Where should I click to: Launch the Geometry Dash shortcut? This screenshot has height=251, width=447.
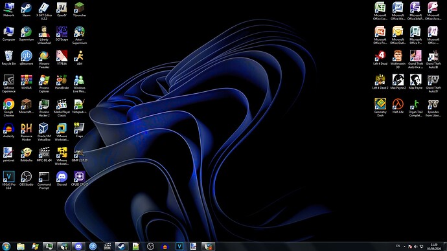[380, 108]
